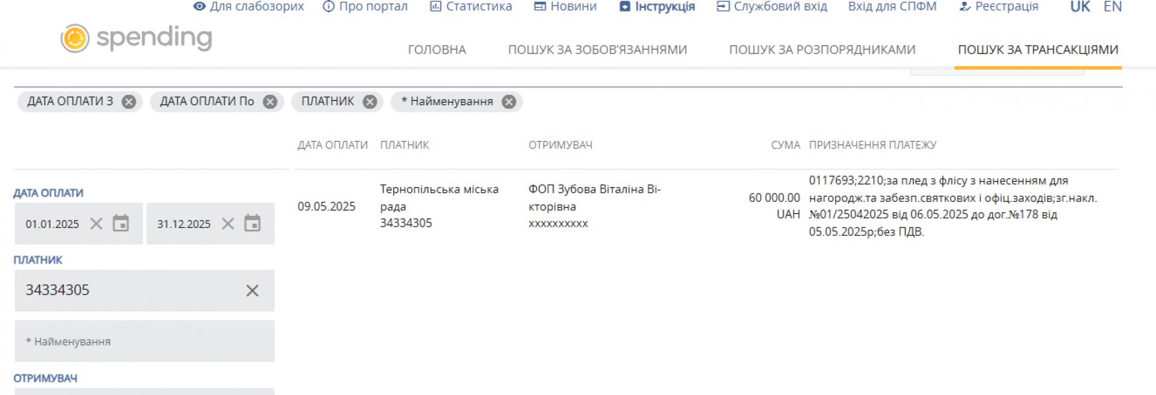Switch to ПОШУК ЗА ЗОБОВ'ЯЗАННЯМИ tab
Screen dimensions: 1156x395
pos(597,50)
